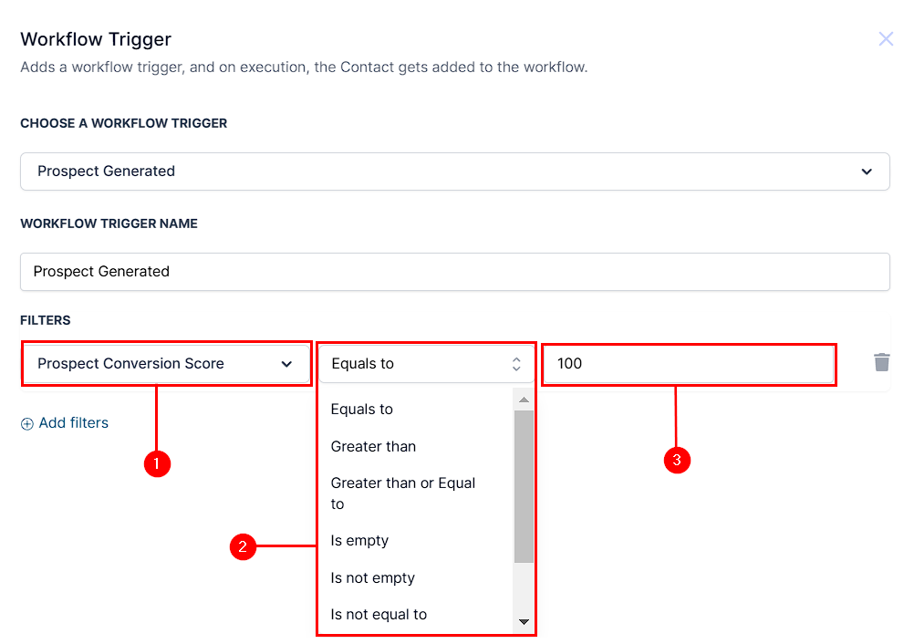Expand the Prospect Conversion Score filter dropdown
The image size is (914, 644).
pyautogui.click(x=167, y=364)
